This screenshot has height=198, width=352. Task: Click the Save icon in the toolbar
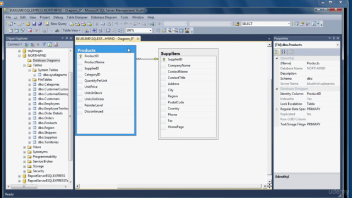[34, 24]
